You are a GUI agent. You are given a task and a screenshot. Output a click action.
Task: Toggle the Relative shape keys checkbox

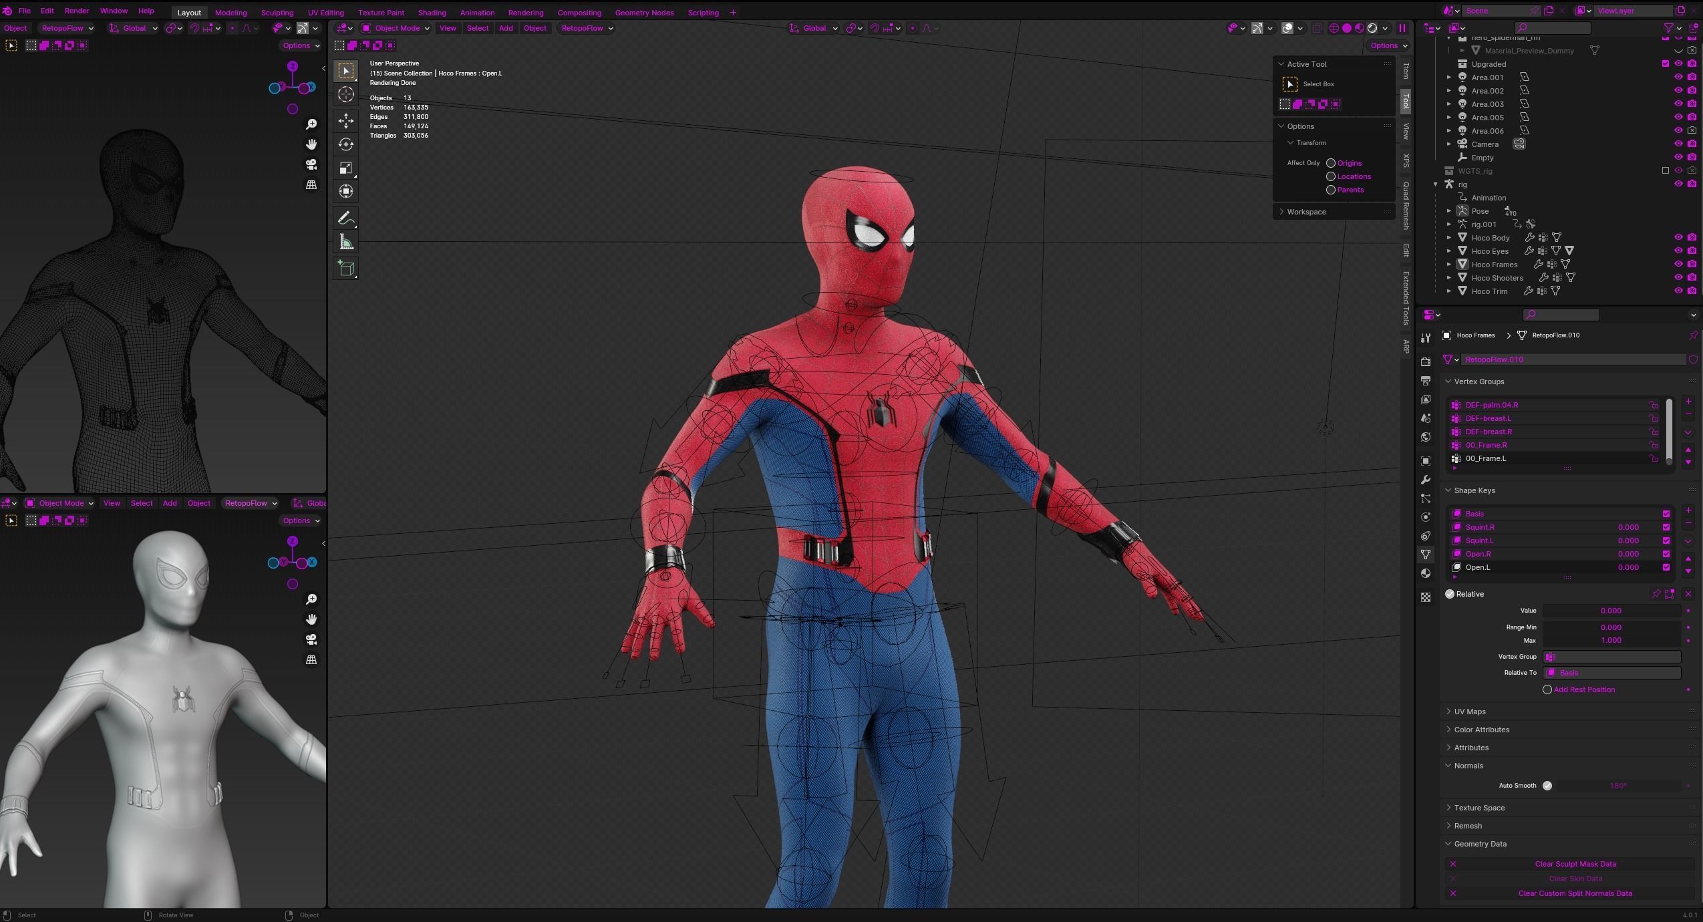click(1450, 594)
